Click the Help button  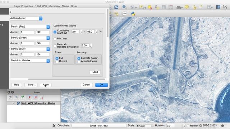click(17, 85)
